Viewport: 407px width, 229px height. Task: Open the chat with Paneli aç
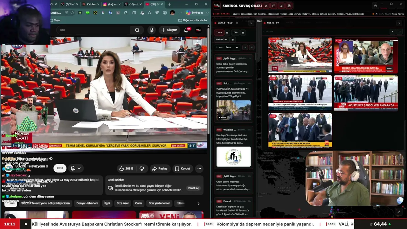click(193, 188)
